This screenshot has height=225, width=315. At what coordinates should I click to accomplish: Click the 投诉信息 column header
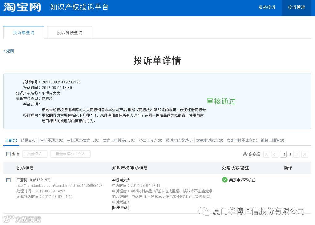[x=25, y=168]
